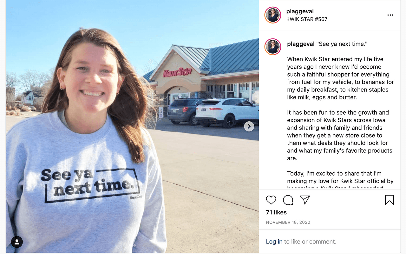Viewport: 406px width, 254px height.
Task: Open plaggeval username in caption
Action: point(301,44)
